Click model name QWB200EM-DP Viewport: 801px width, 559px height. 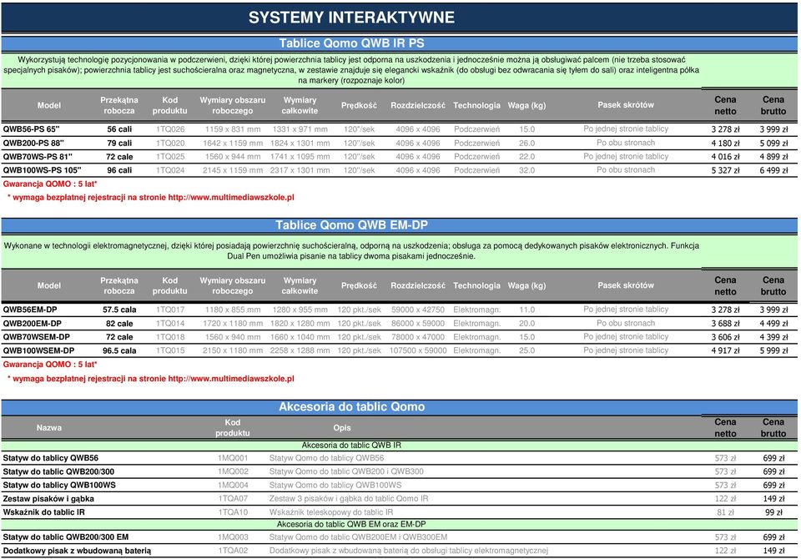coord(33,324)
